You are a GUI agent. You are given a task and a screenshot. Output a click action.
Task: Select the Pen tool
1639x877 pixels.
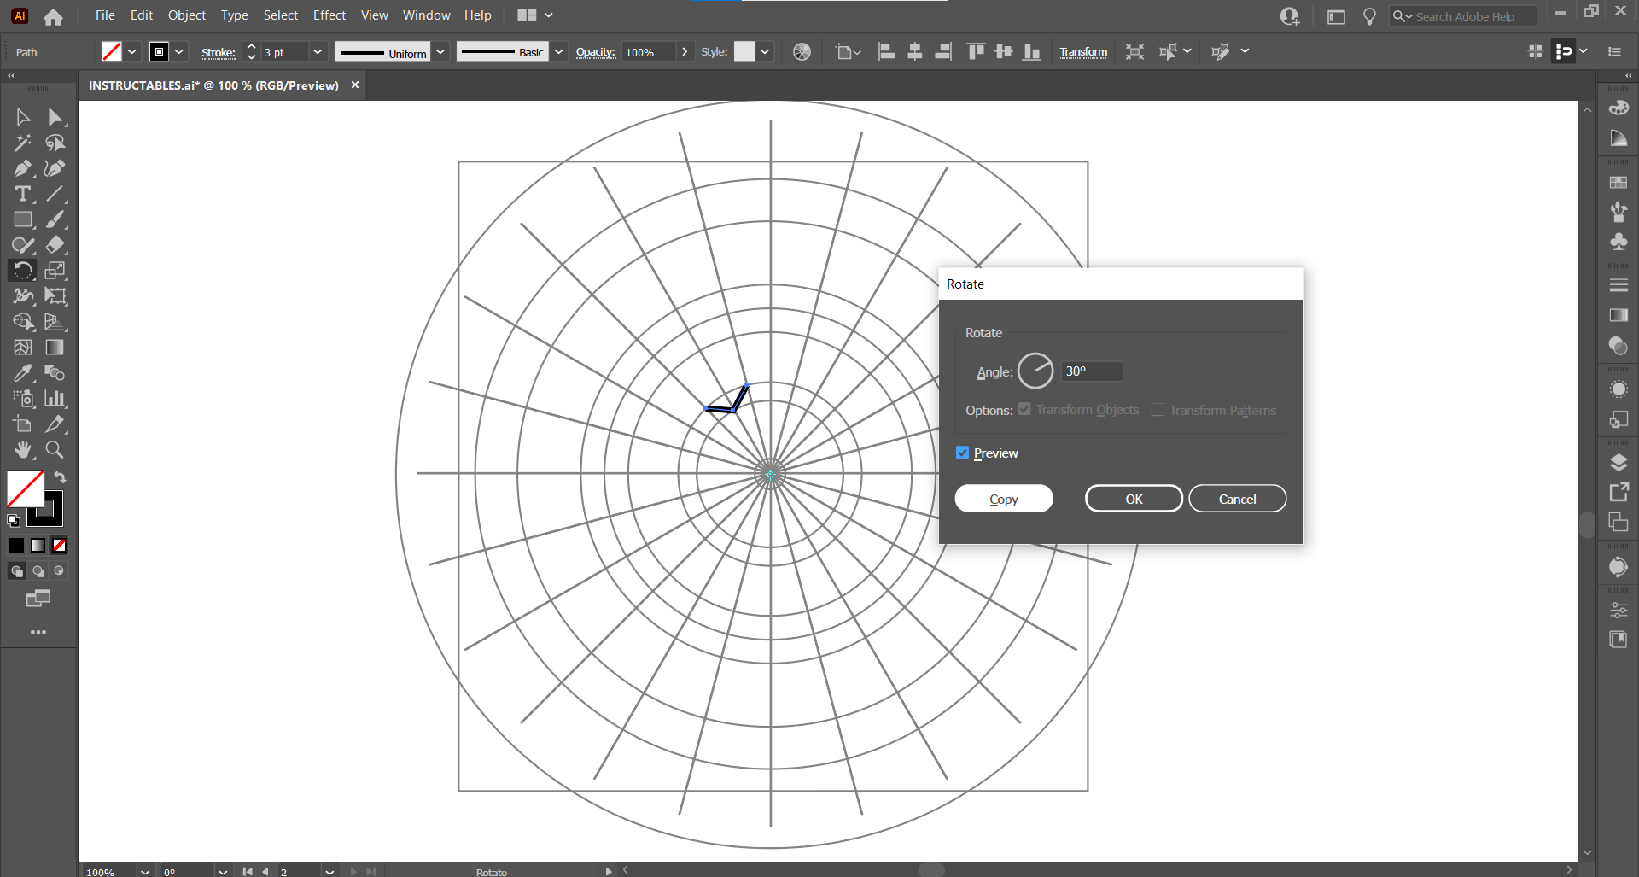[22, 168]
